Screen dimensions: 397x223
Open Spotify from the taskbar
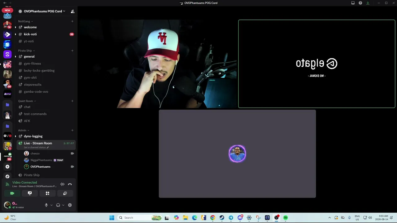[x=286, y=218]
